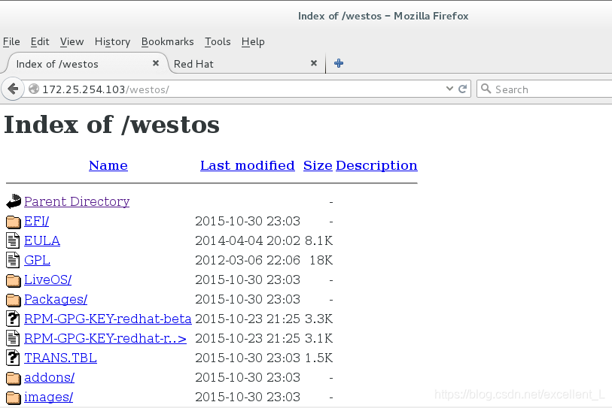Screen dimensions: 612x408
Task: Open the addons/ directory link
Action: tap(49, 377)
